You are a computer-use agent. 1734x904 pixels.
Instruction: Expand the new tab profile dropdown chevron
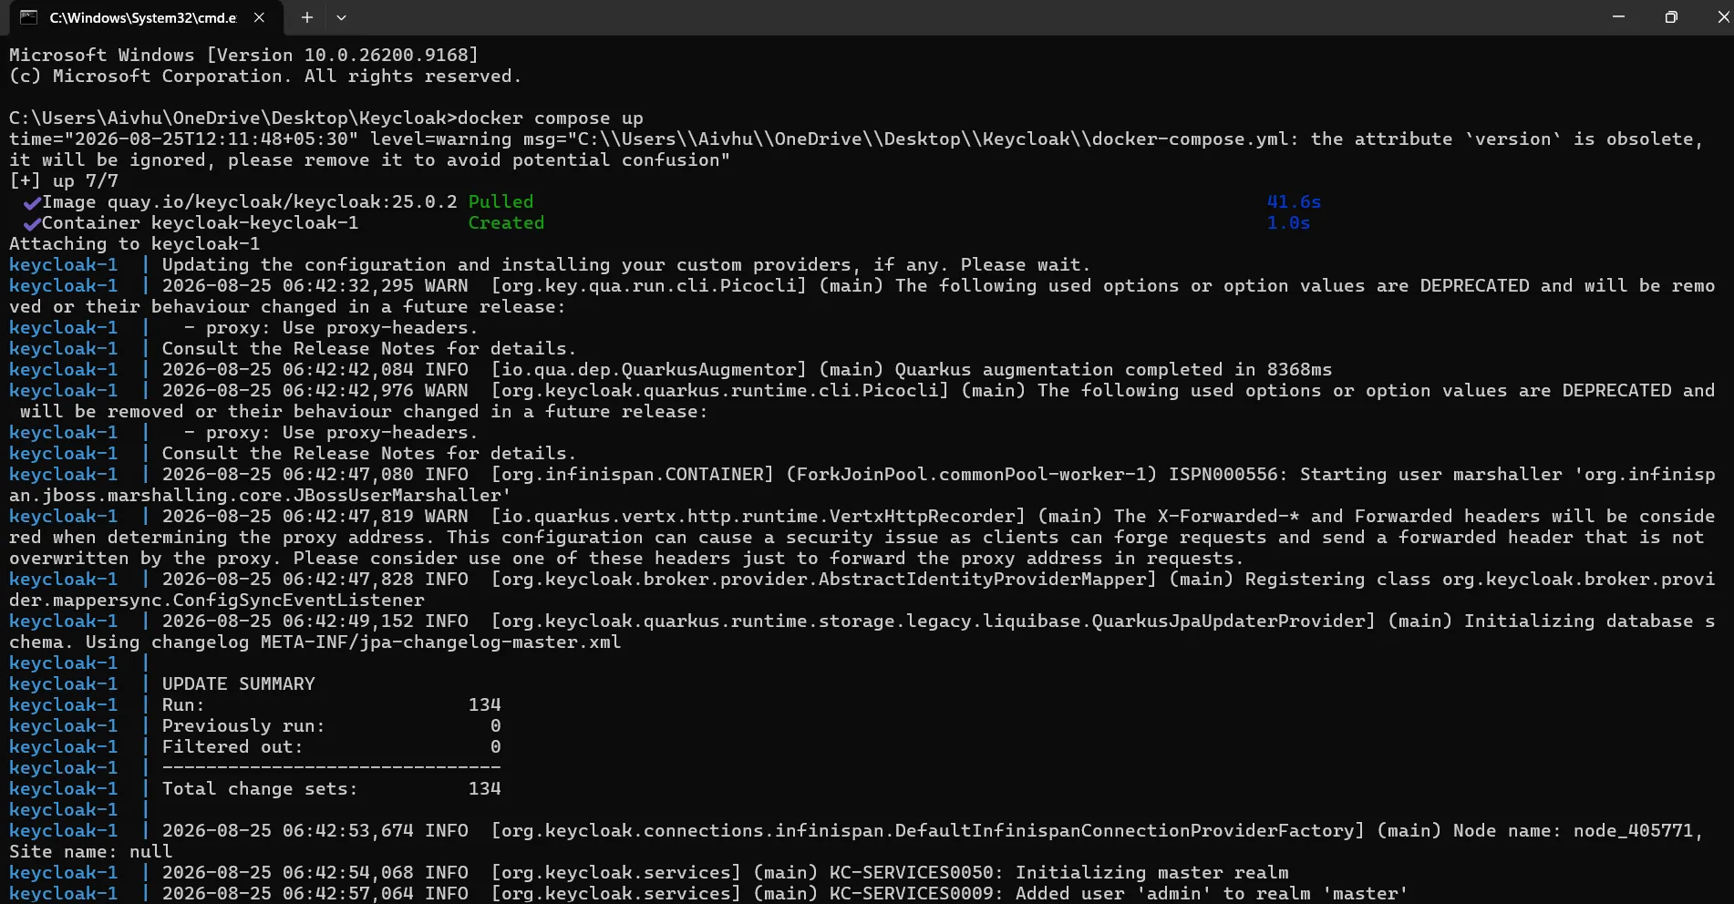(x=341, y=17)
